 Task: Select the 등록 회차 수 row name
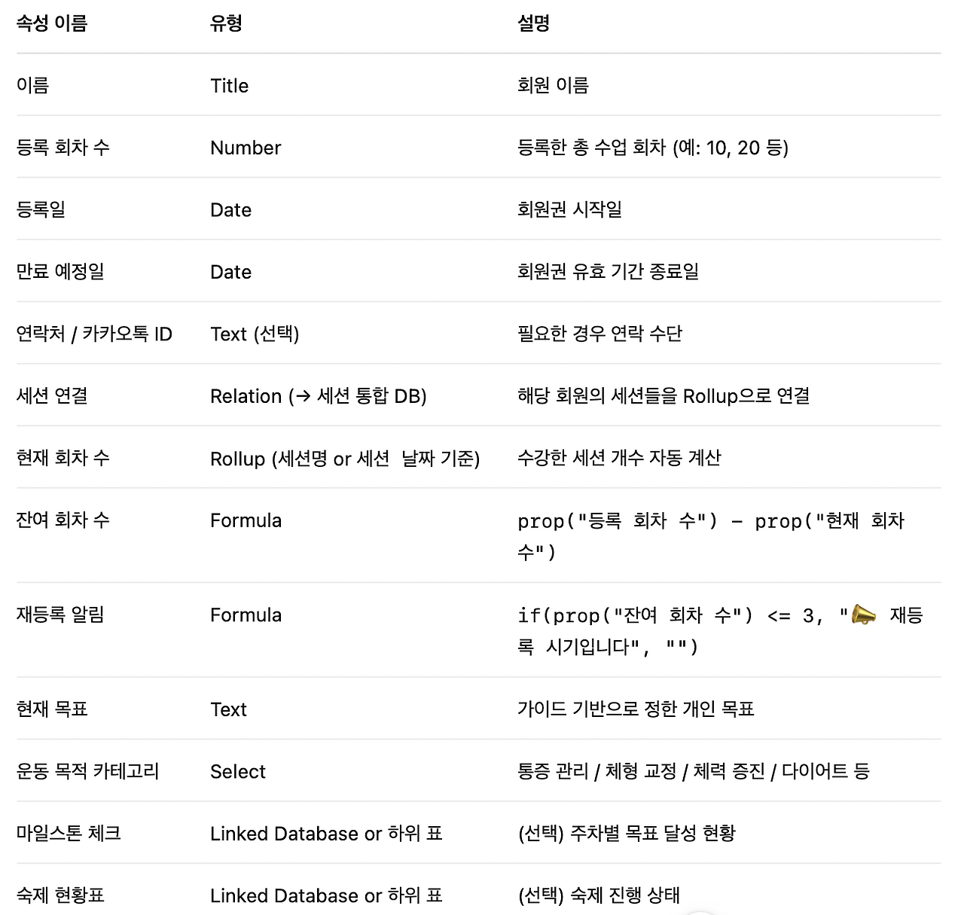coord(63,148)
